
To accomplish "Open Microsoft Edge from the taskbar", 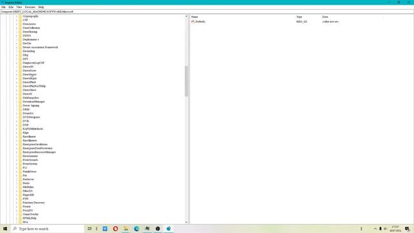I will [136, 228].
